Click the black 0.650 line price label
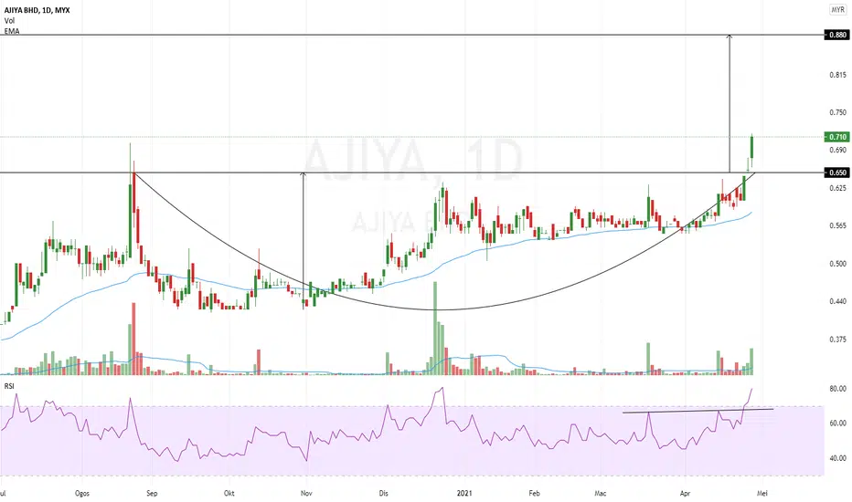 pyautogui.click(x=836, y=173)
